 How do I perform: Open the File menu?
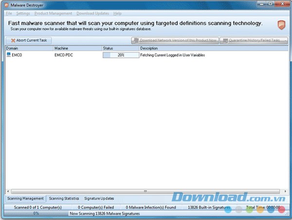point(9,14)
